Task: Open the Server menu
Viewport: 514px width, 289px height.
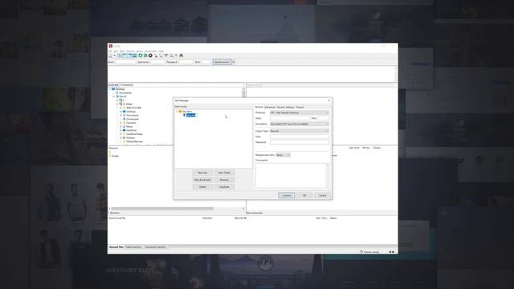Action: click(x=140, y=51)
